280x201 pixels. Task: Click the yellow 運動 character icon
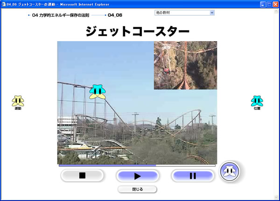tap(17, 101)
